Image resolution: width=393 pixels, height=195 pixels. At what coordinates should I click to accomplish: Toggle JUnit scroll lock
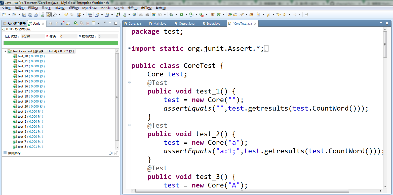[x=68, y=23]
